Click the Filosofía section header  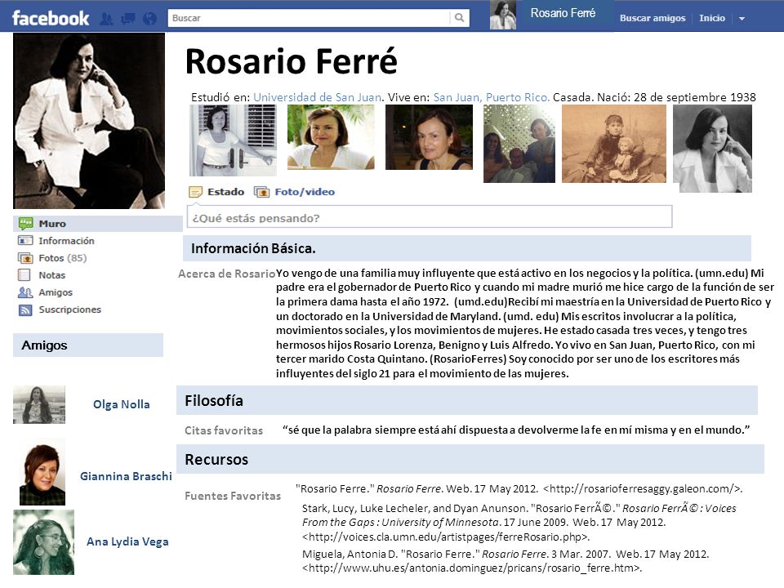(467, 400)
